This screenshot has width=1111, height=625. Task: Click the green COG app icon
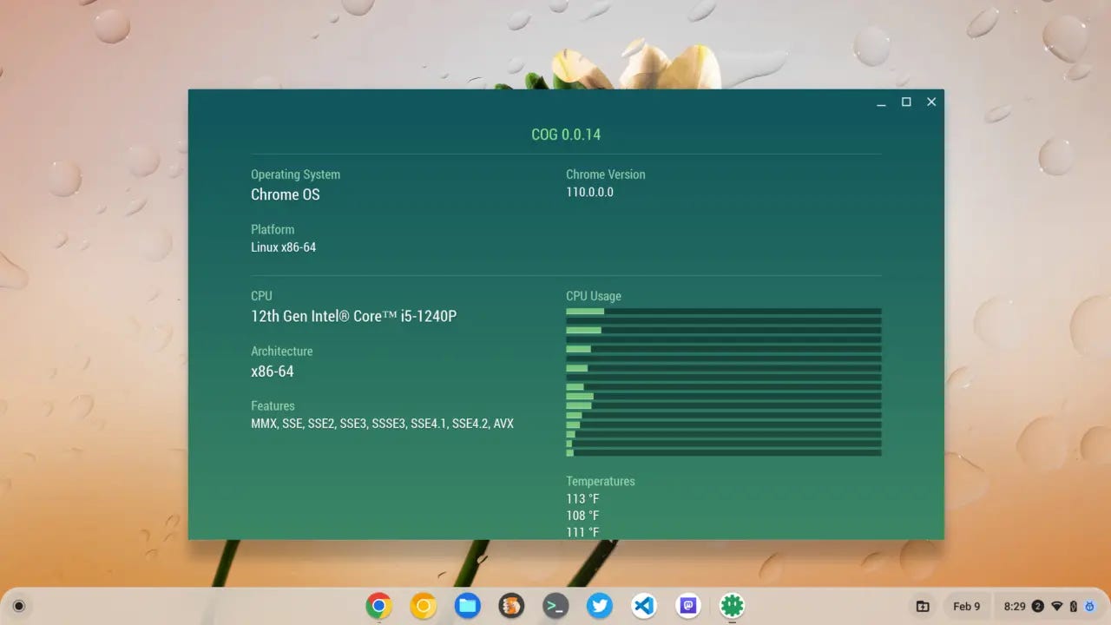[733, 606]
